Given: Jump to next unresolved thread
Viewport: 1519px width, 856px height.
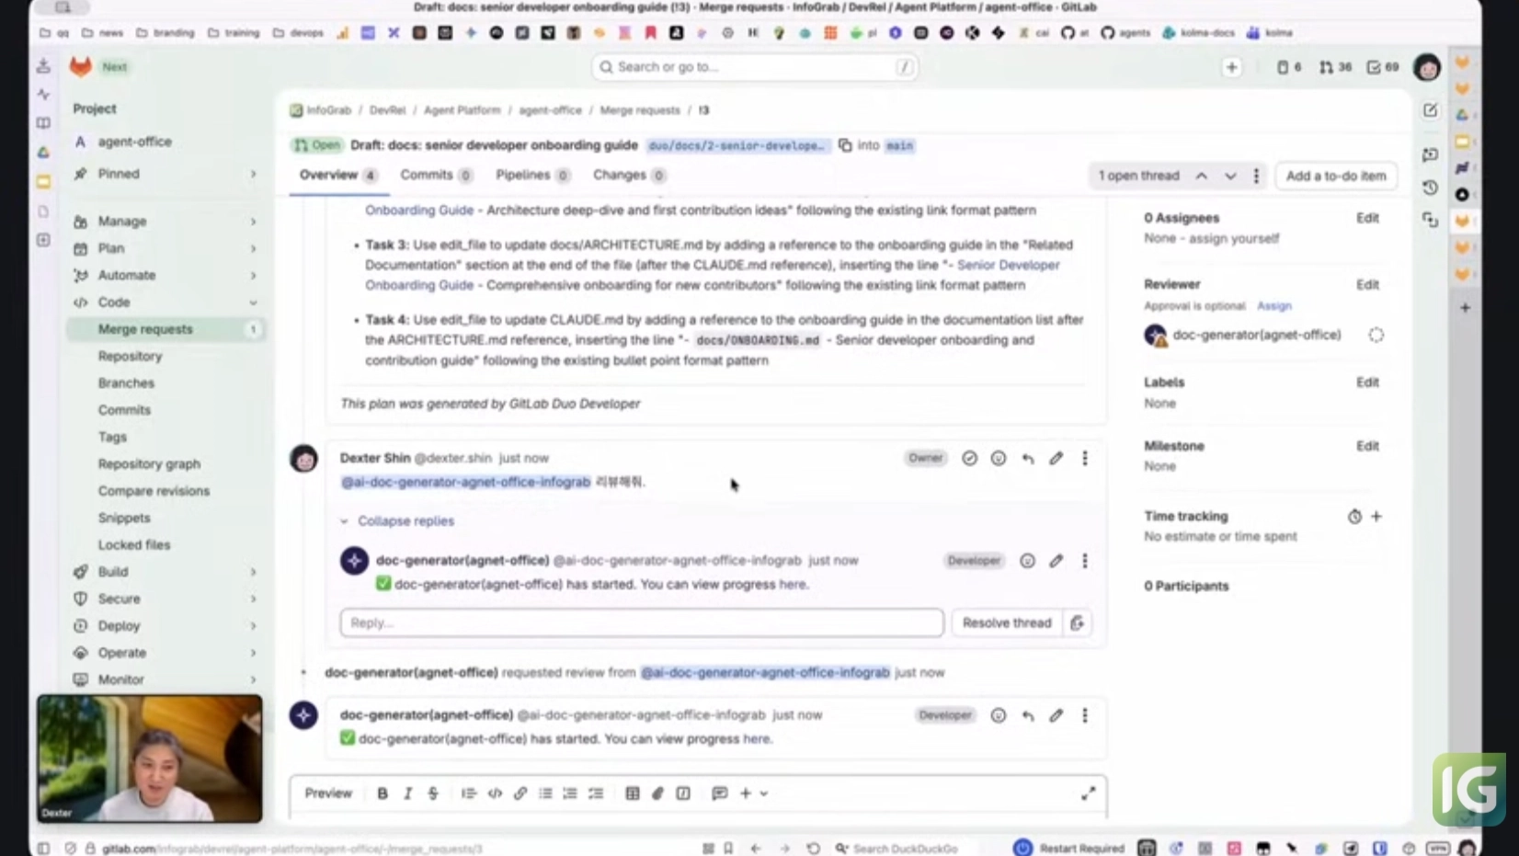Looking at the screenshot, I should tap(1229, 176).
